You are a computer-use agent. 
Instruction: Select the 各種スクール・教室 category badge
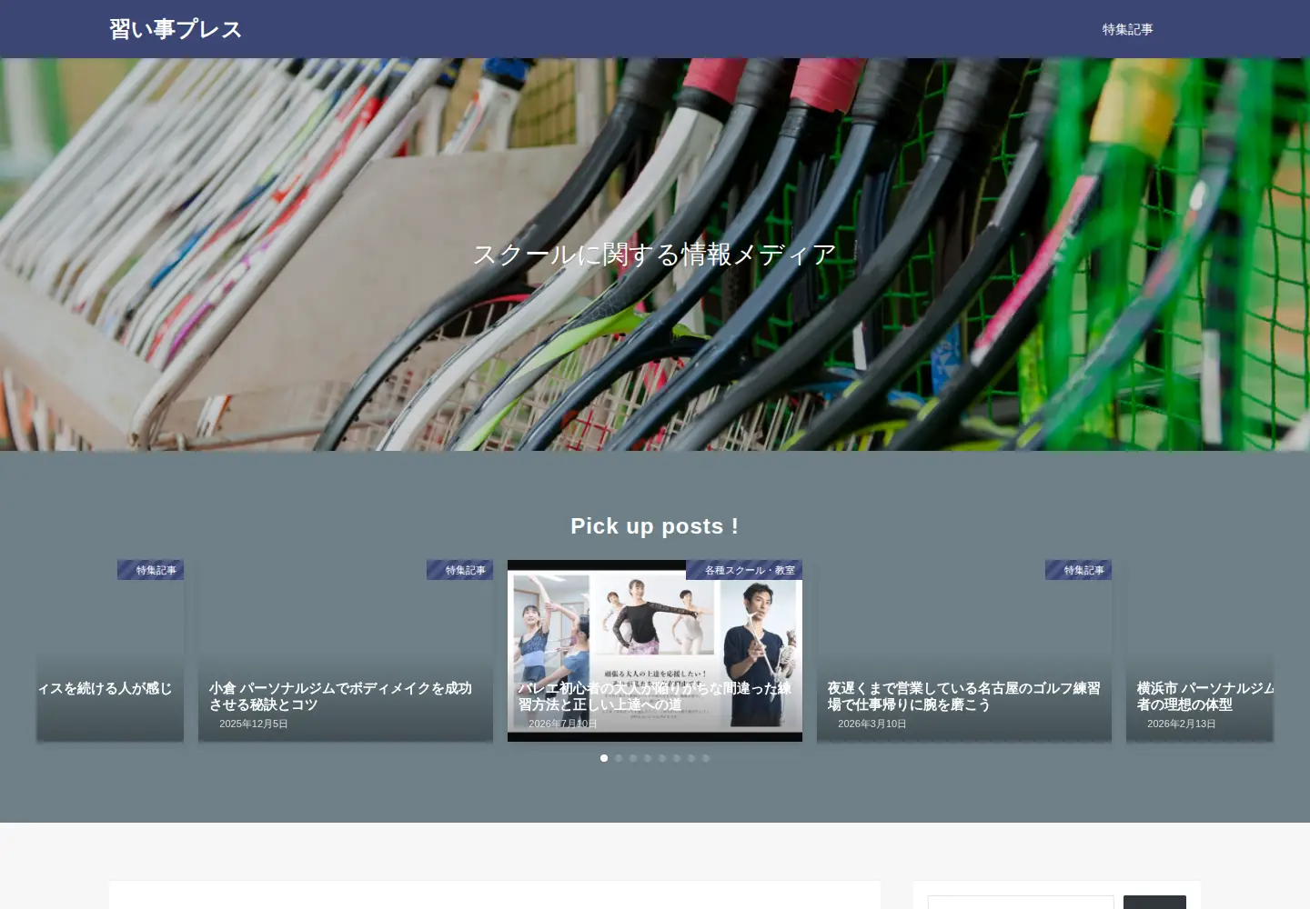(745, 570)
